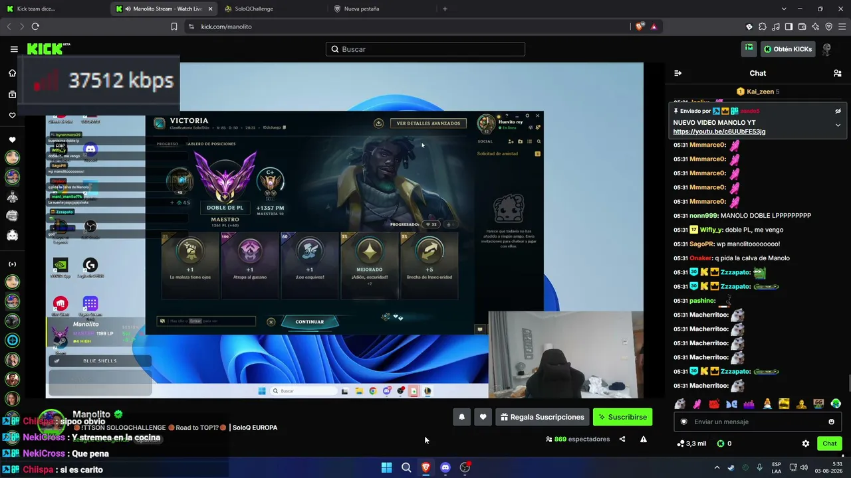Open the emoji picker in chat input
Image resolution: width=851 pixels, height=478 pixels.
click(831, 422)
